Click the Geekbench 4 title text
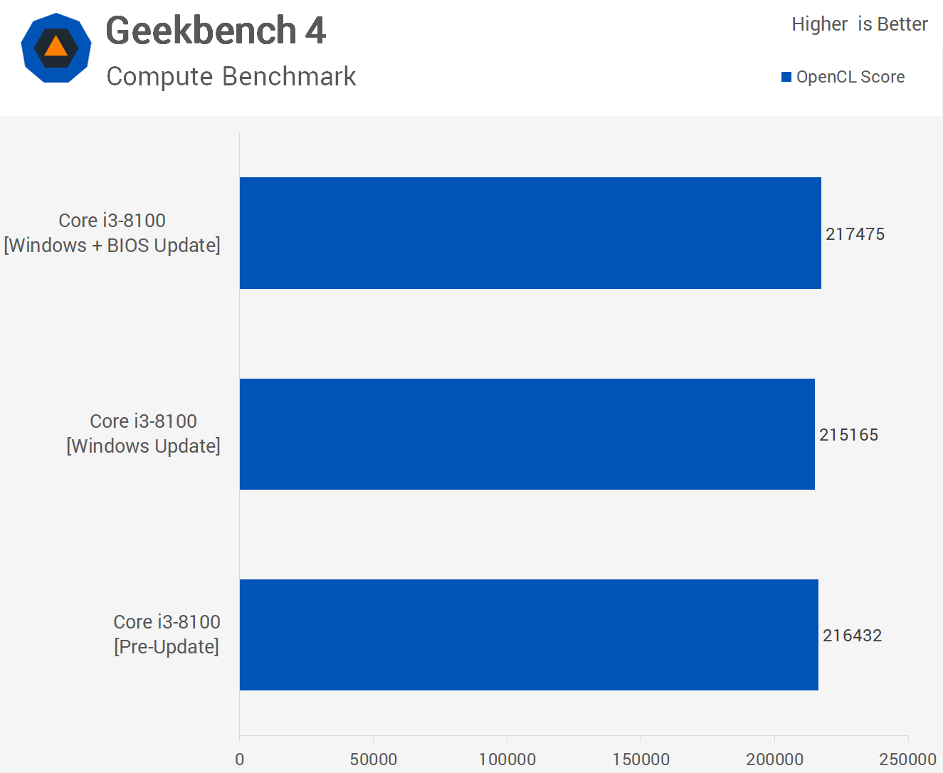943x773 pixels. 216,31
